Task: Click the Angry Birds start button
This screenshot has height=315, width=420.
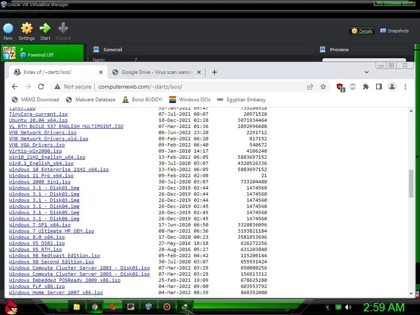Action: click(11, 307)
